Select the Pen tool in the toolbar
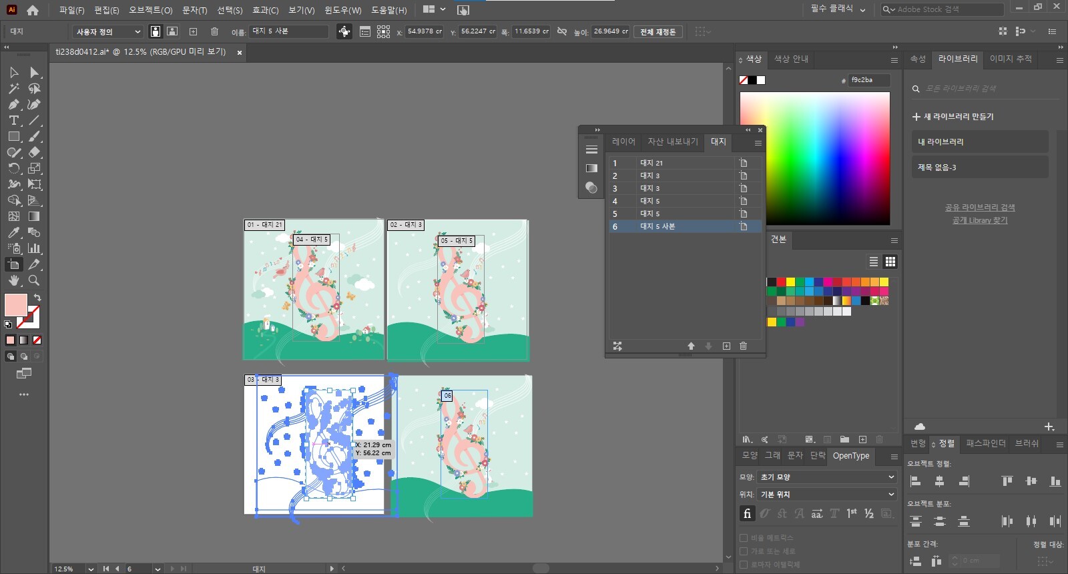 13,104
